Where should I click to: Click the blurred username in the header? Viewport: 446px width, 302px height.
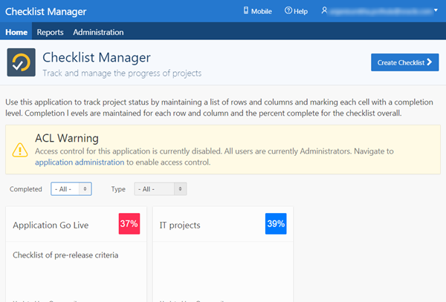coord(381,11)
